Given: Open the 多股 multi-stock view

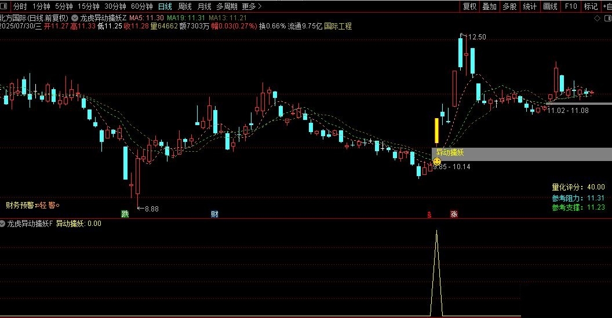Looking at the screenshot, I should 509,6.
